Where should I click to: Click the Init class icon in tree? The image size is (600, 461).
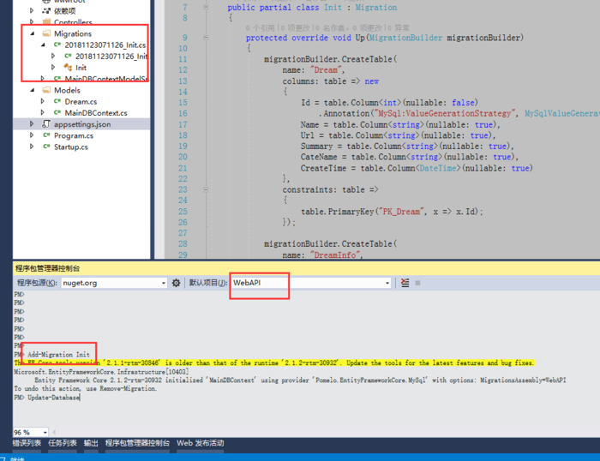[x=68, y=68]
